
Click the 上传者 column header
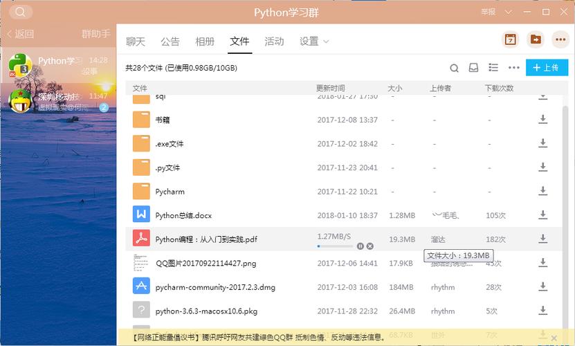(440, 88)
